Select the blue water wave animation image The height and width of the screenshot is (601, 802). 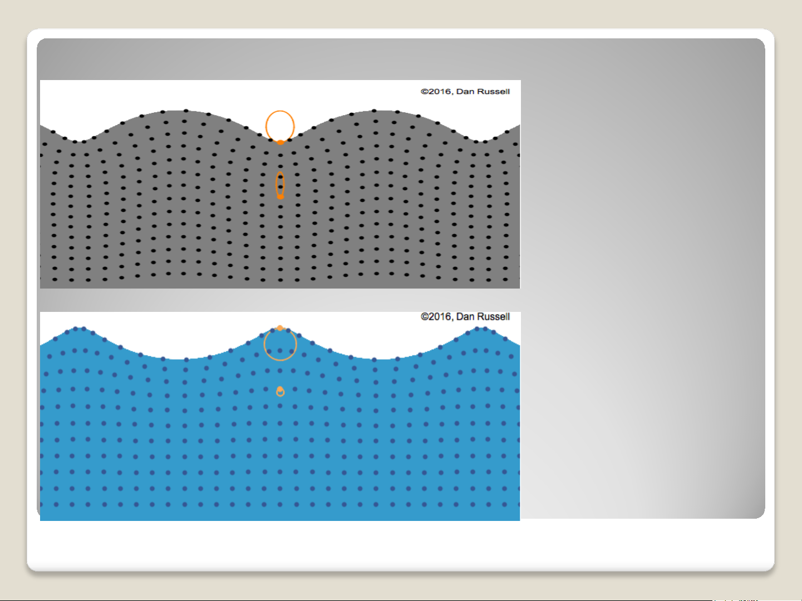tap(280, 416)
